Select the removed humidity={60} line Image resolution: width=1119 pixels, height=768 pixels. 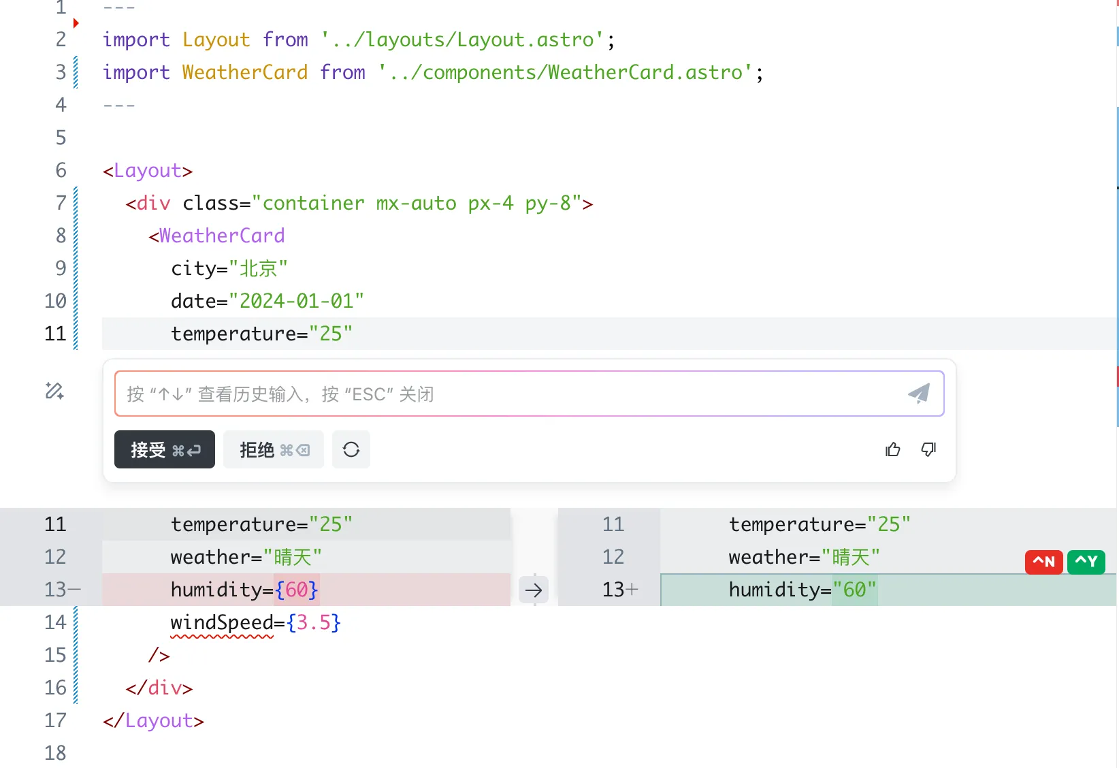[244, 590]
